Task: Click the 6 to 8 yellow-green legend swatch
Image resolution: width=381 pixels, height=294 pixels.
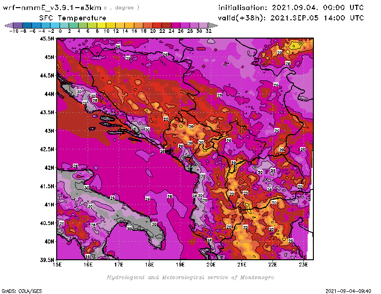Action: tap(92, 26)
